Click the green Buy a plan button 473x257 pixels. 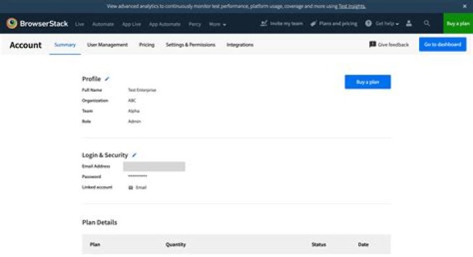coord(458,23)
